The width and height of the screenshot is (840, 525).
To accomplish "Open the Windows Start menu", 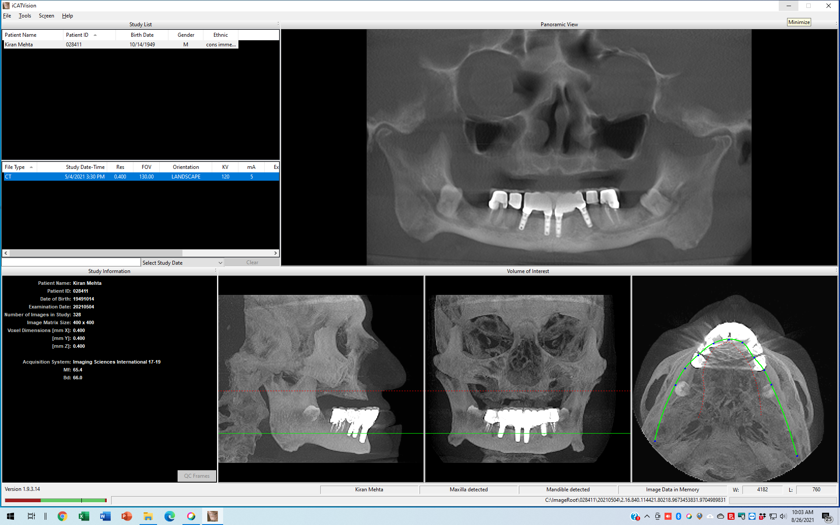I will coord(10,516).
